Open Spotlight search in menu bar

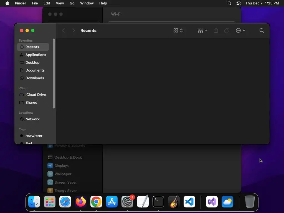click(229, 3)
